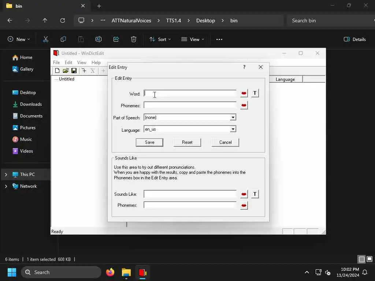Click the Add Entry icon in WinDictEdit toolbar
This screenshot has width=375, height=281.
point(84,71)
